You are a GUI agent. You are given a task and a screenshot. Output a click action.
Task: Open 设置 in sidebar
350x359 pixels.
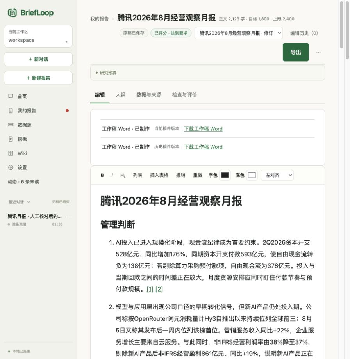(x=22, y=167)
